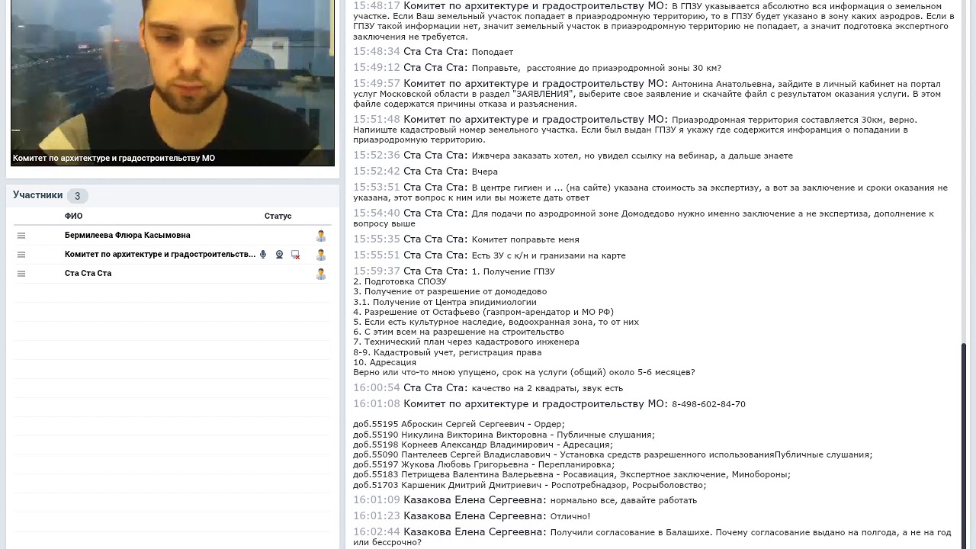The image size is (976, 549).
Task: Sort participants by ФИО column header
Action: (x=73, y=216)
